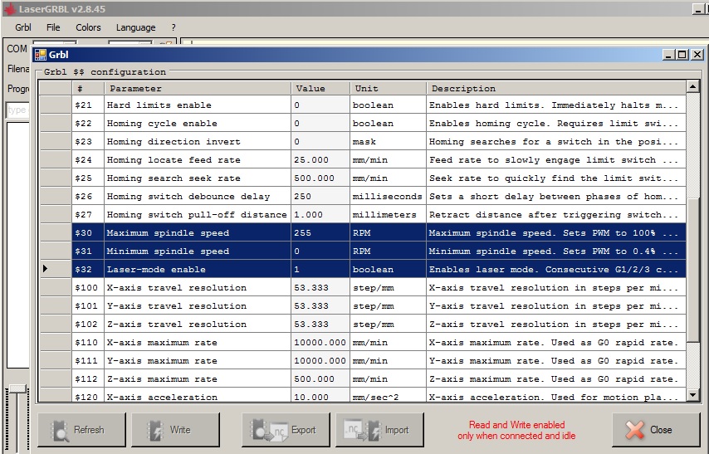Image resolution: width=709 pixels, height=454 pixels.
Task: Click the $100 row number cell
Action: 88,288
